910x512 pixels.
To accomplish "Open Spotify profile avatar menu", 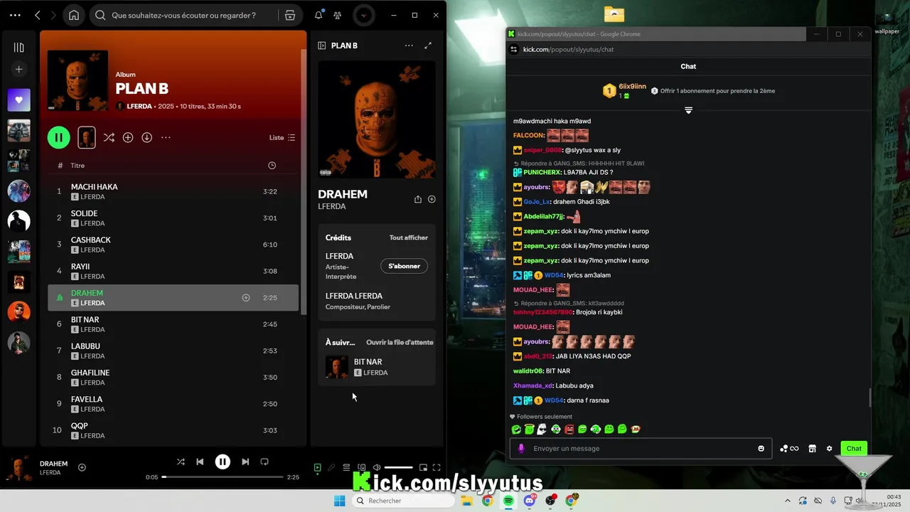I will [363, 15].
